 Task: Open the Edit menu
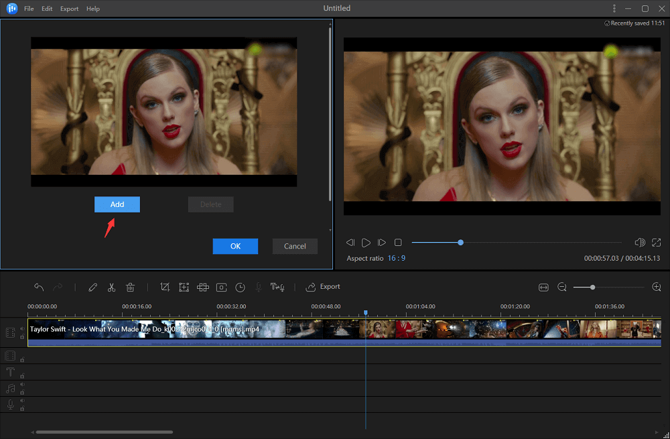47,9
